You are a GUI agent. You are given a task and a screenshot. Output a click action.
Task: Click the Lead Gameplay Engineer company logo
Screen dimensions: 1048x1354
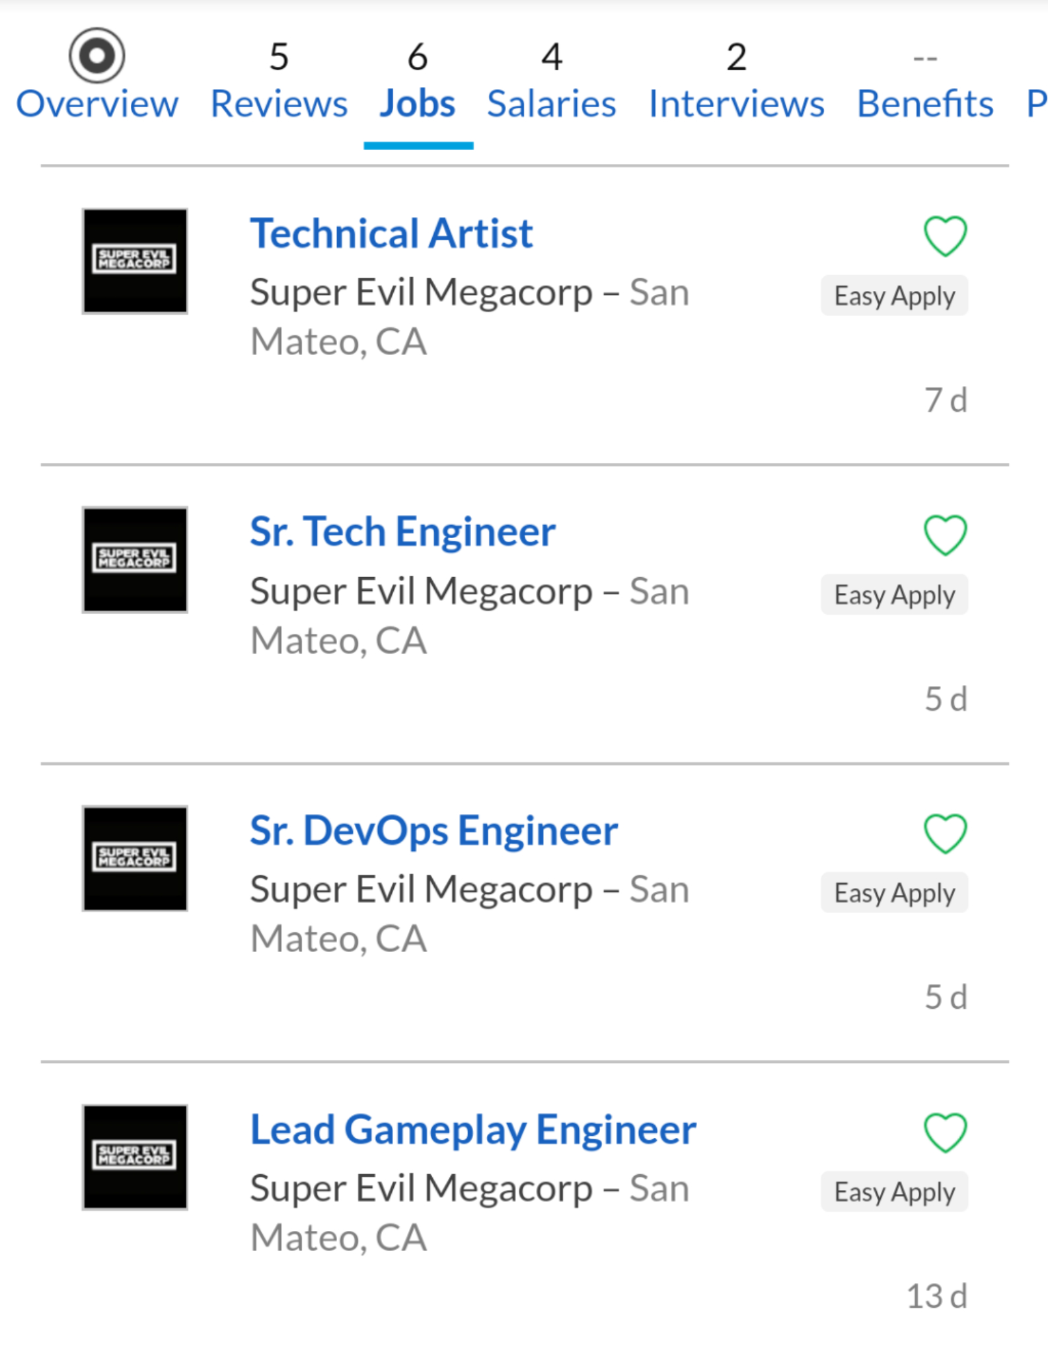(x=135, y=1157)
